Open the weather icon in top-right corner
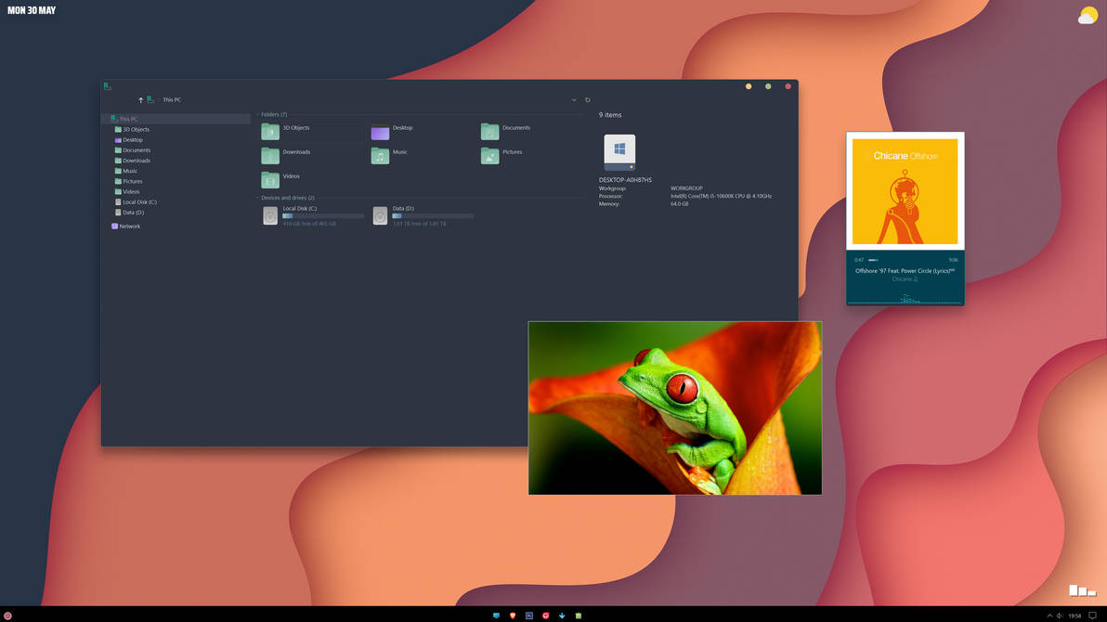Screen dimensions: 1107x622 (1087, 15)
